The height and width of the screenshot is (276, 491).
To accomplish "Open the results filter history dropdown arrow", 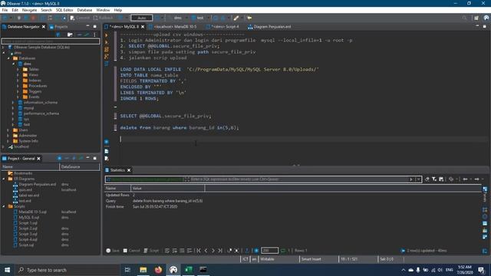I will 418,179.
